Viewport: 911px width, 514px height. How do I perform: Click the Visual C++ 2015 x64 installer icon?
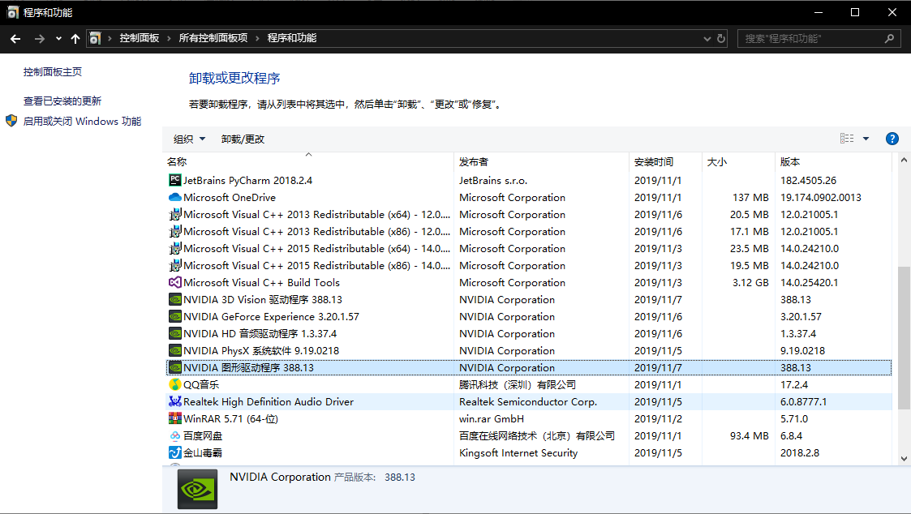coord(175,249)
